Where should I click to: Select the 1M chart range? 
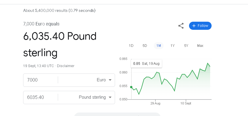[159, 46]
